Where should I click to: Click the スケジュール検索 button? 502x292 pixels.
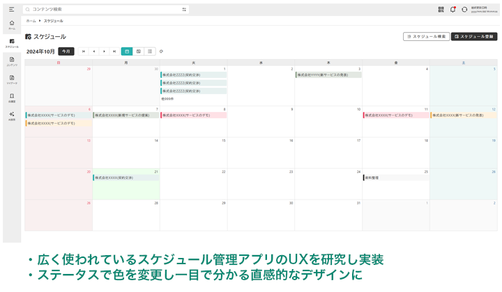(x=426, y=36)
